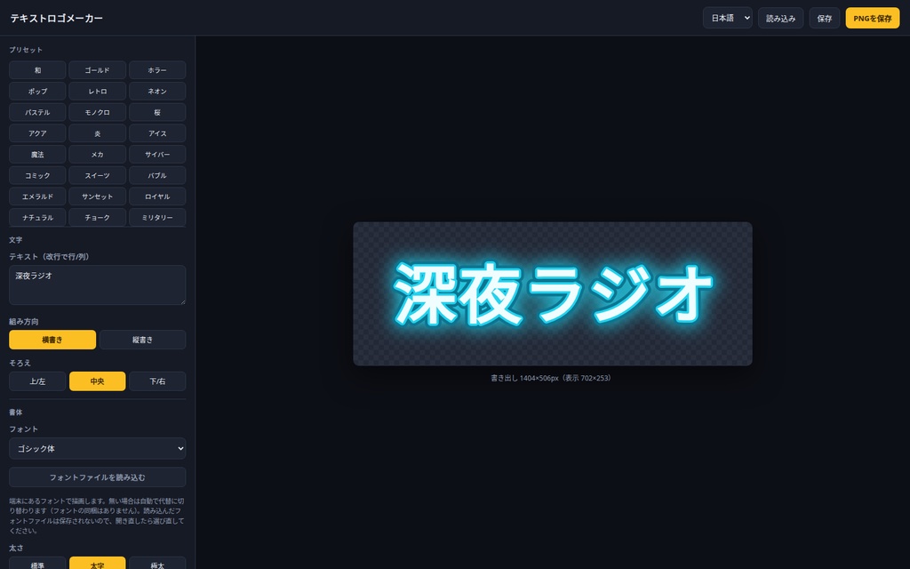Set alignment to 下/右
Viewport: 910px width, 569px height.
click(x=157, y=381)
